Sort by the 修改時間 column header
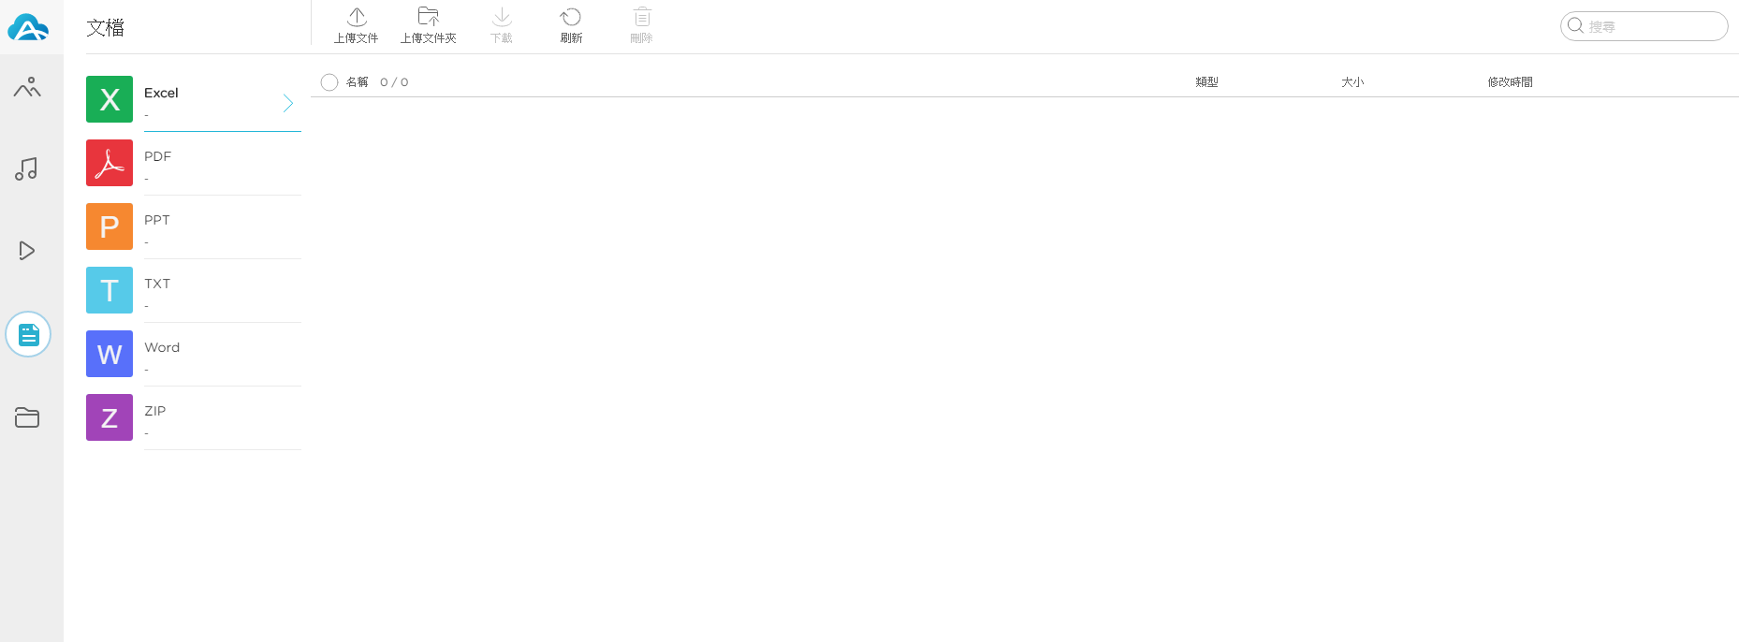 pyautogui.click(x=1510, y=82)
